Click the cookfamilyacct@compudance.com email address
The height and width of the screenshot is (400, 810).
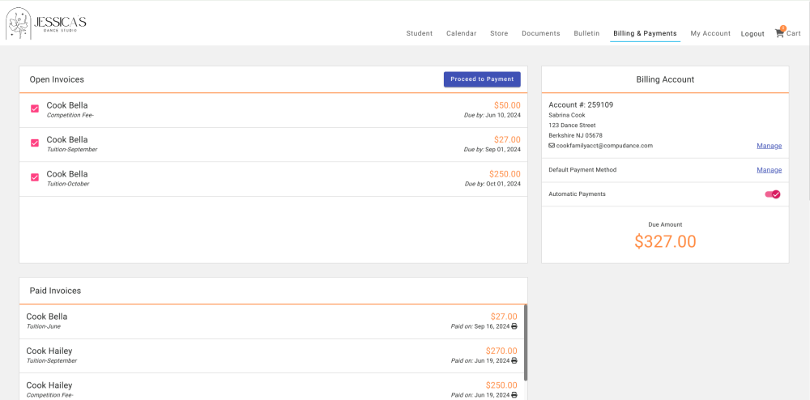(x=604, y=146)
